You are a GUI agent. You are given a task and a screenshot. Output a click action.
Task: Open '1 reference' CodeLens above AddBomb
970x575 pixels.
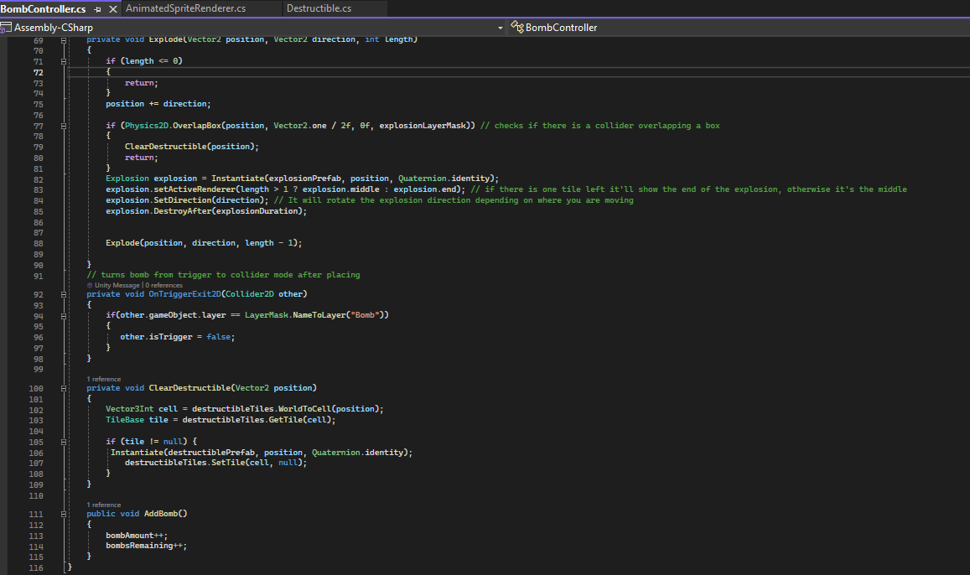pos(104,505)
